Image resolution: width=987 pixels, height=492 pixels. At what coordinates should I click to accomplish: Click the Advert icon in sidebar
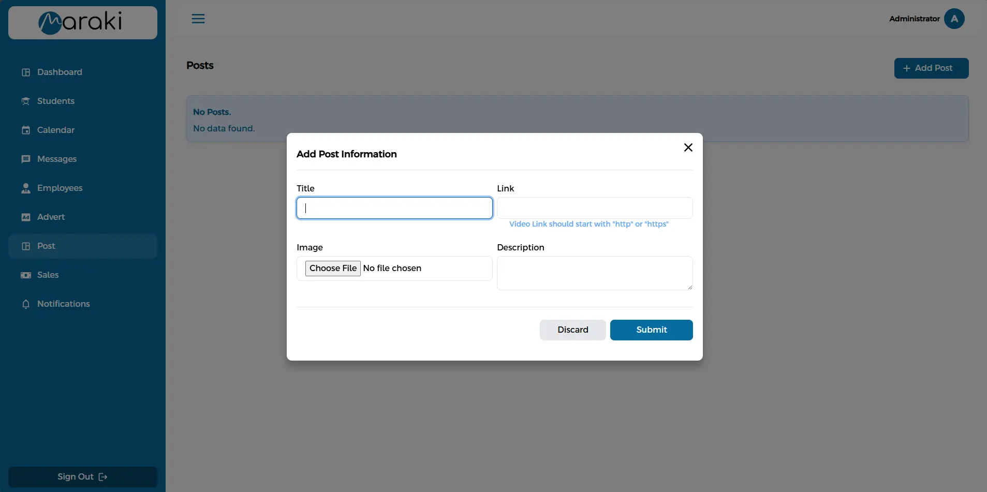coord(26,217)
